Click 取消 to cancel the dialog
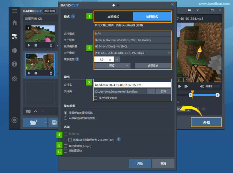The image size is (233, 173). point(163,163)
